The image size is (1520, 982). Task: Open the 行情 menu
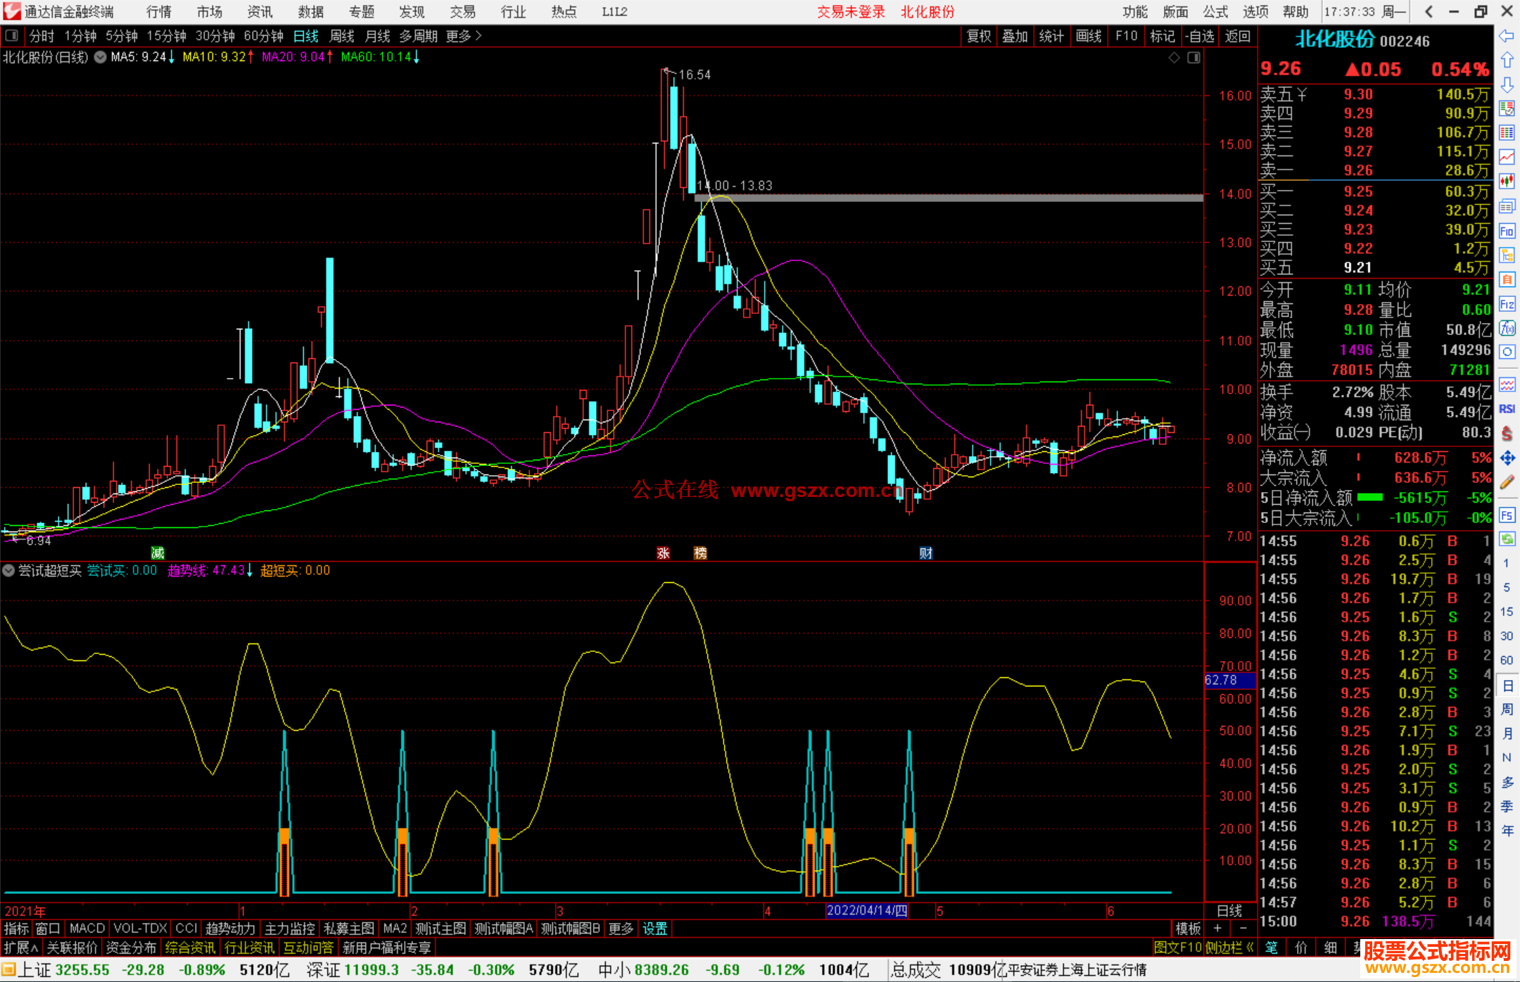point(159,12)
